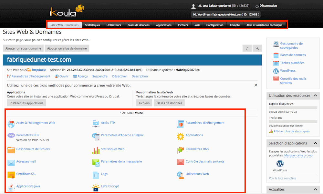Viewport: 323px width, 194px height.
Task: Open the subscription selector dropdown
Action: (x=225, y=15)
